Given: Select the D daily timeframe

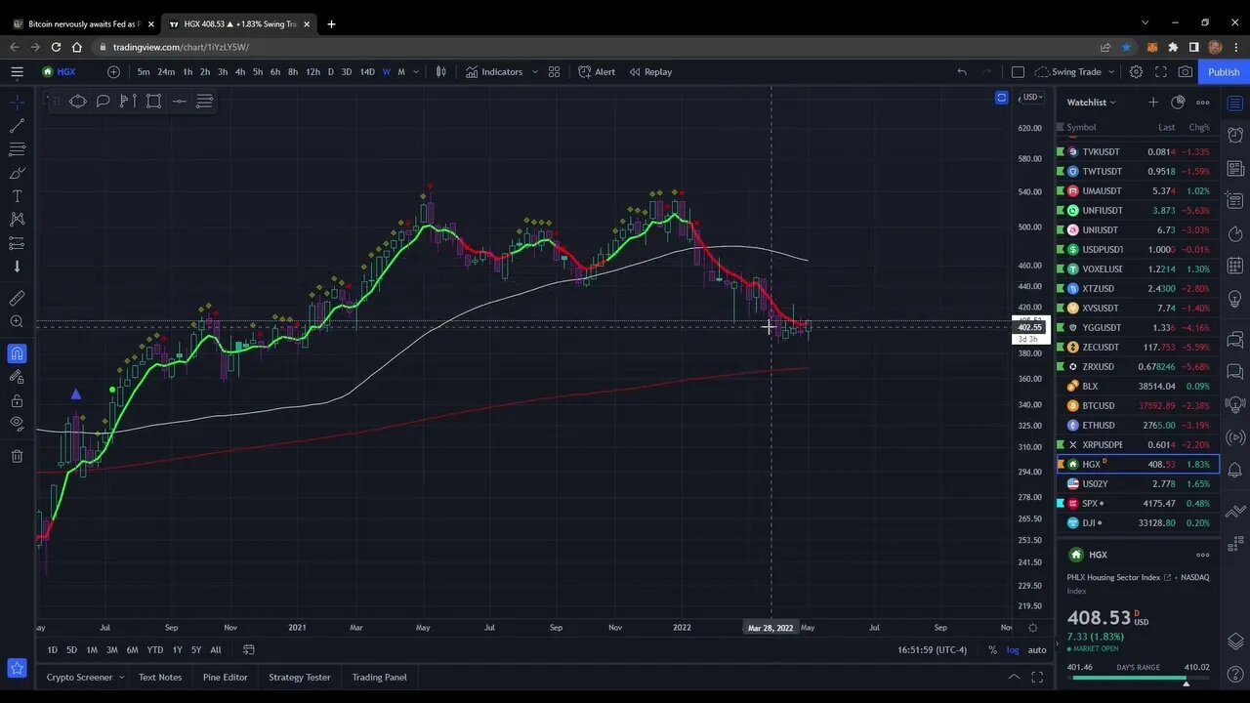Looking at the screenshot, I should tap(330, 71).
